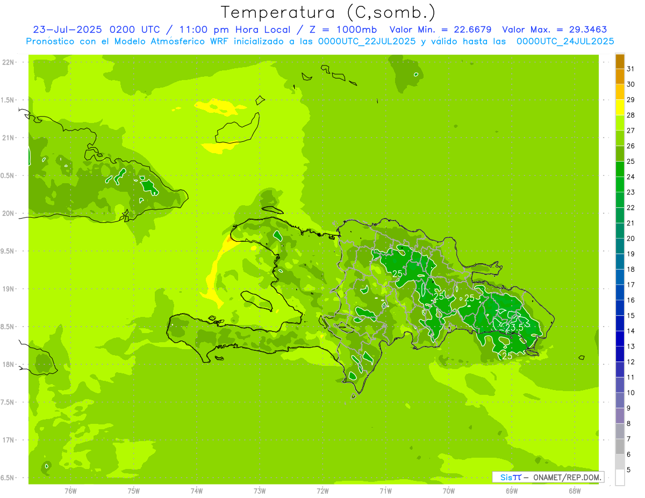Click legend scale label "24"

(631, 177)
